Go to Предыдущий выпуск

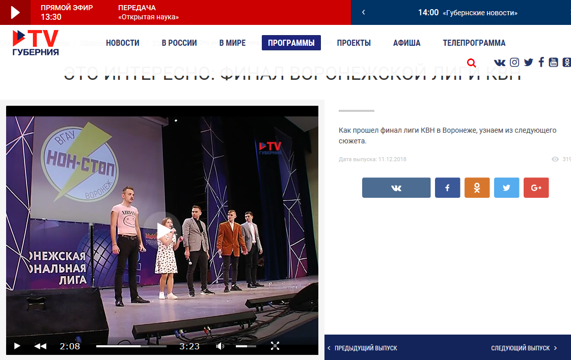tap(363, 348)
